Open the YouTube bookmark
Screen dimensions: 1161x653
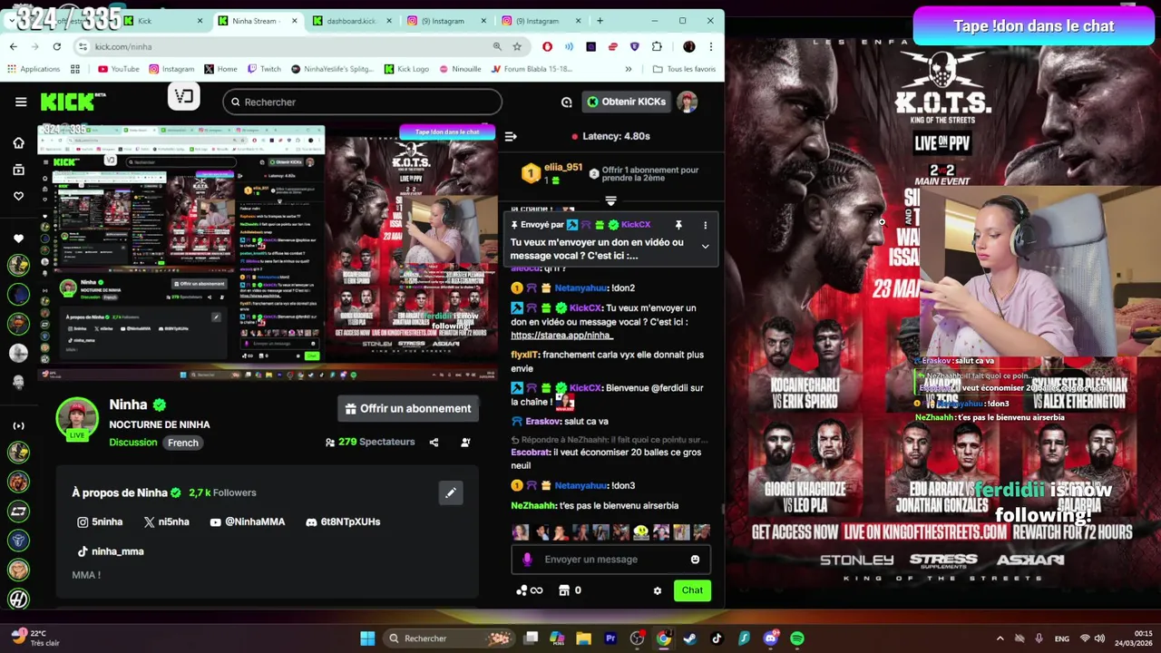click(118, 69)
